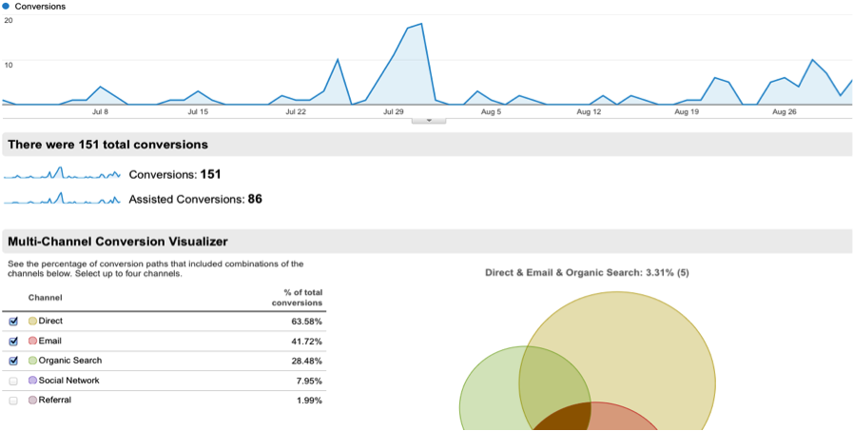Screen dimensions: 853x431
Task: Click the dark brown three-channel overlap region
Action: point(563,418)
